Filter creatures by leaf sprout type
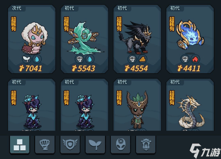The height and width of the screenshot is (159, 221). (x=95, y=145)
